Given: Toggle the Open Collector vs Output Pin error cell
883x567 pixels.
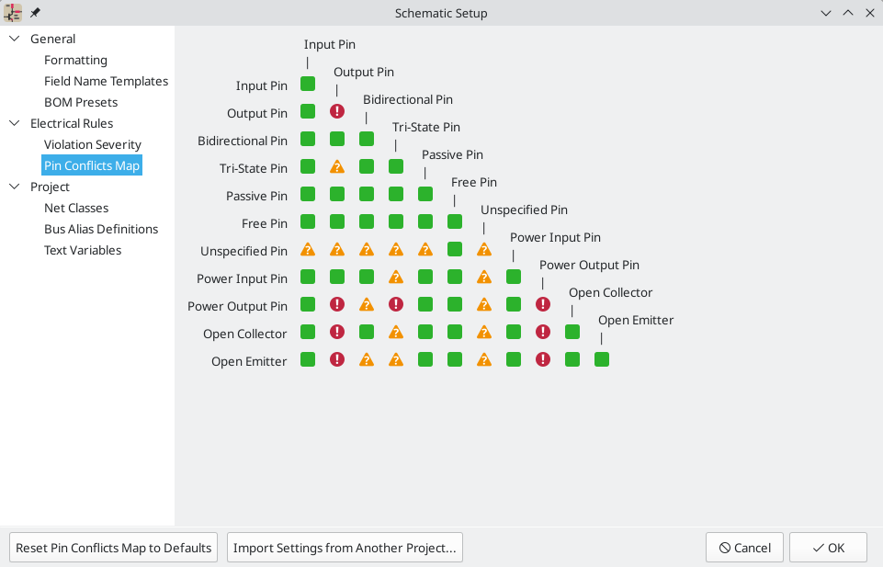Looking at the screenshot, I should coord(337,332).
